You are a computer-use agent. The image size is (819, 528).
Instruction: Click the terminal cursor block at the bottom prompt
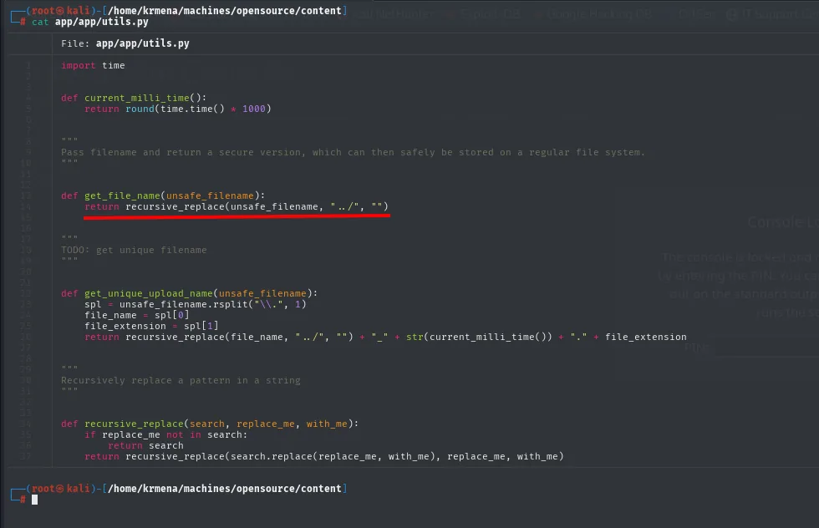[34, 500]
